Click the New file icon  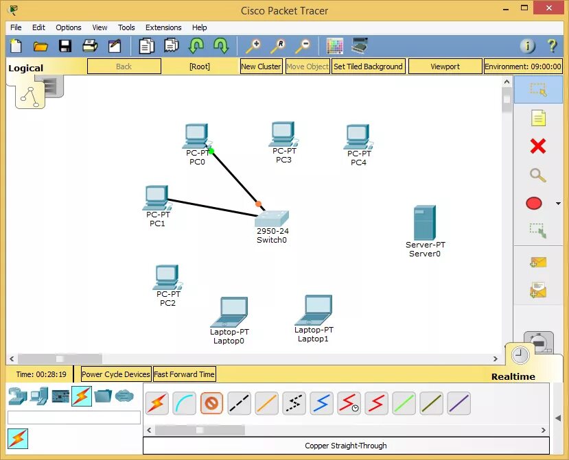(16, 46)
